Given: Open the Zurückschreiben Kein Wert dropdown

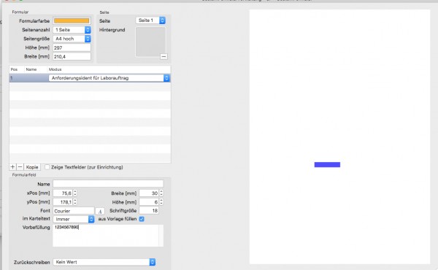Looking at the screenshot, I should pyautogui.click(x=104, y=262).
